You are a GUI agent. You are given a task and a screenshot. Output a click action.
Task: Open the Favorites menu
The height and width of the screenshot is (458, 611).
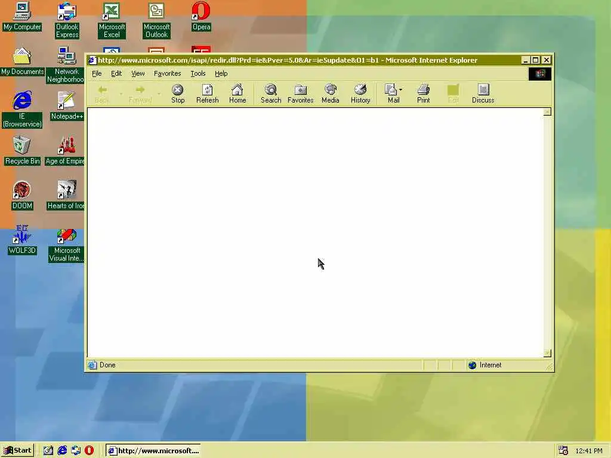(167, 73)
